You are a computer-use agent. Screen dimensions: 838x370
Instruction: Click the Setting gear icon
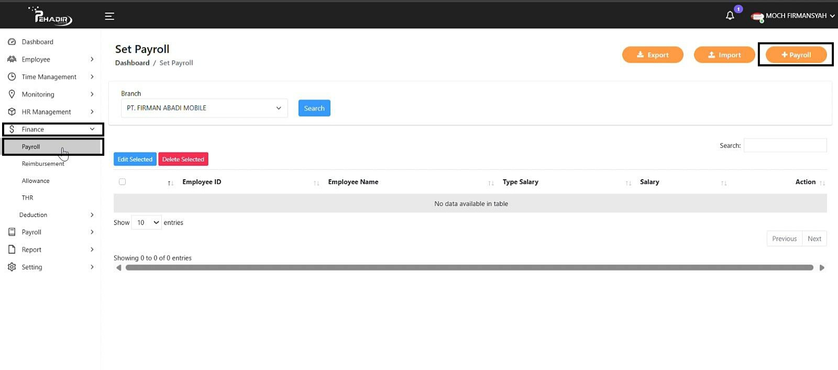point(12,267)
